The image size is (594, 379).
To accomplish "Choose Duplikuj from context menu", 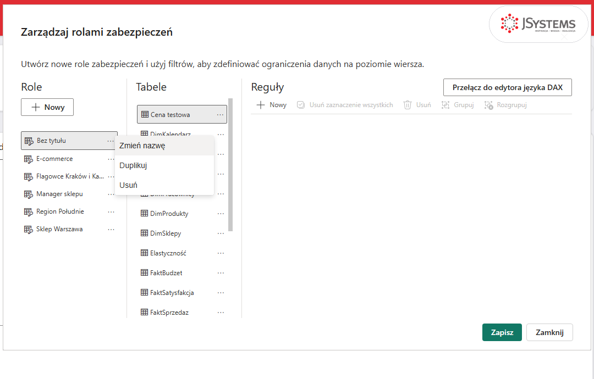I will click(x=164, y=165).
